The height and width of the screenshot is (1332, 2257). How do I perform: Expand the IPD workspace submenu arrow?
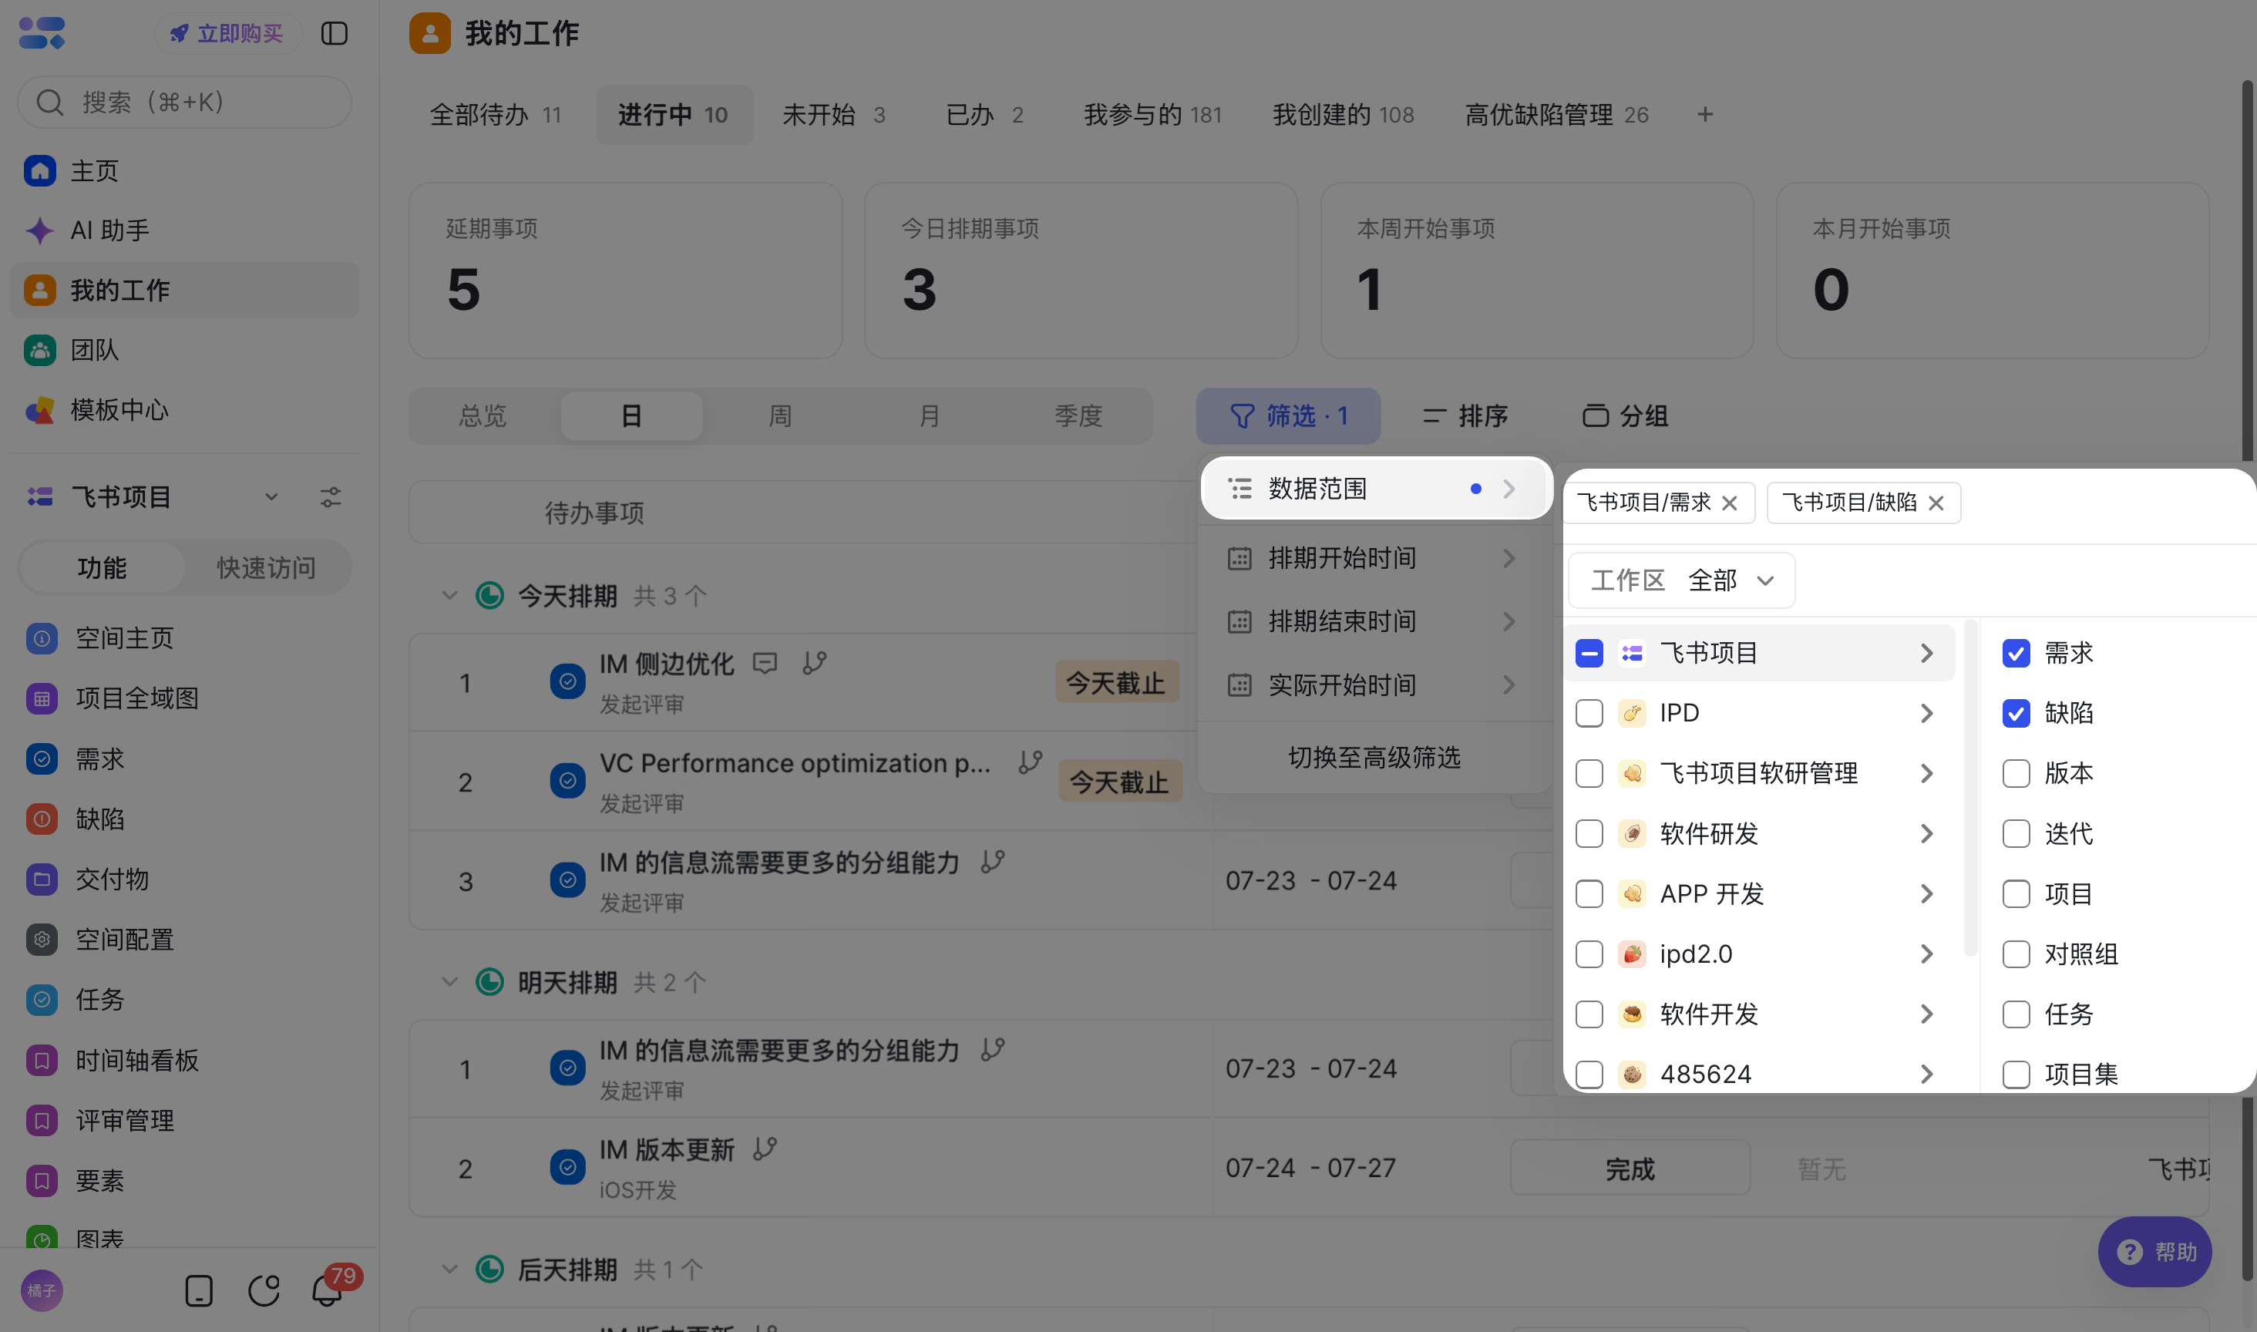tap(1927, 713)
